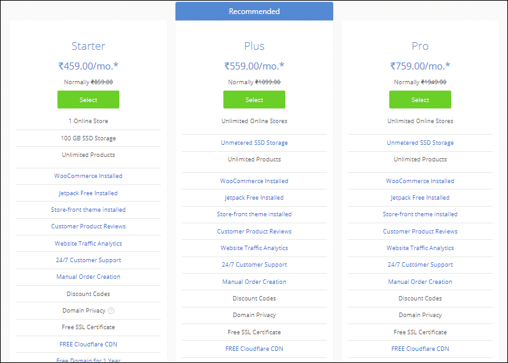Open Jetpack Free Installed link in Starter

click(89, 193)
